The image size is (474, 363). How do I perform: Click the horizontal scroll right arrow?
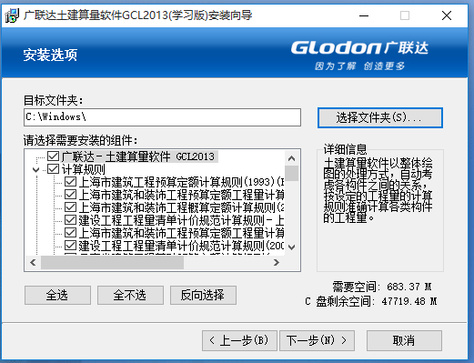tap(277, 262)
